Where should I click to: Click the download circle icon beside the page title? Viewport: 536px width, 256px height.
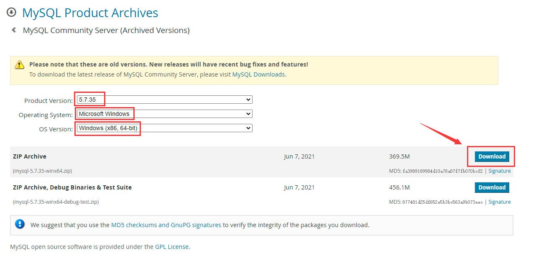click(11, 13)
